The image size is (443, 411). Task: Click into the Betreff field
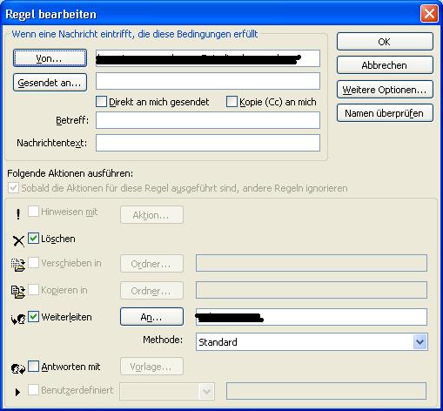pos(208,120)
